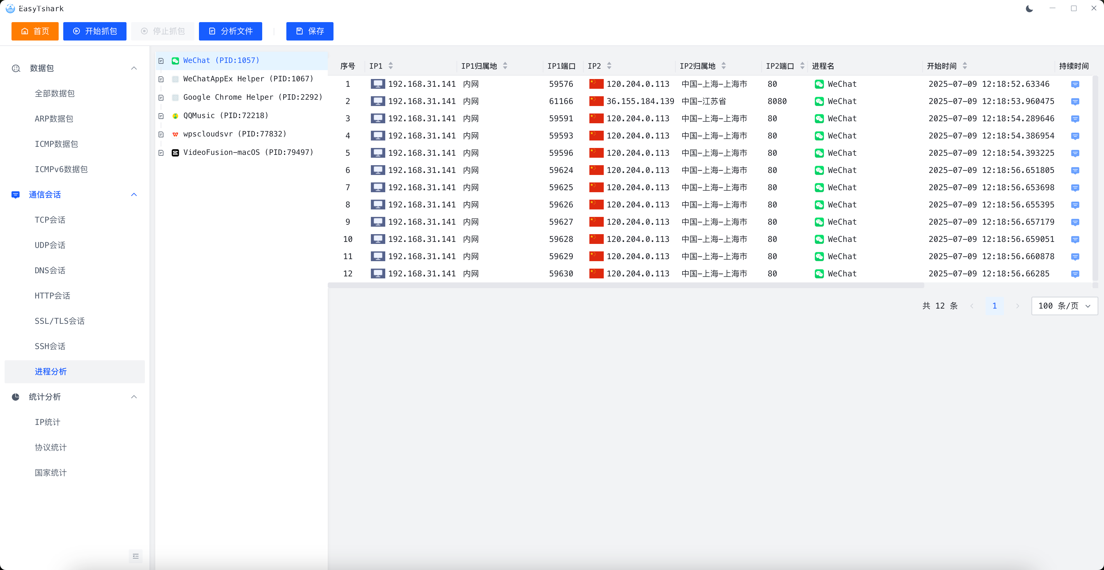Click the horizontal table scrollbar
The height and width of the screenshot is (570, 1104).
(x=626, y=285)
